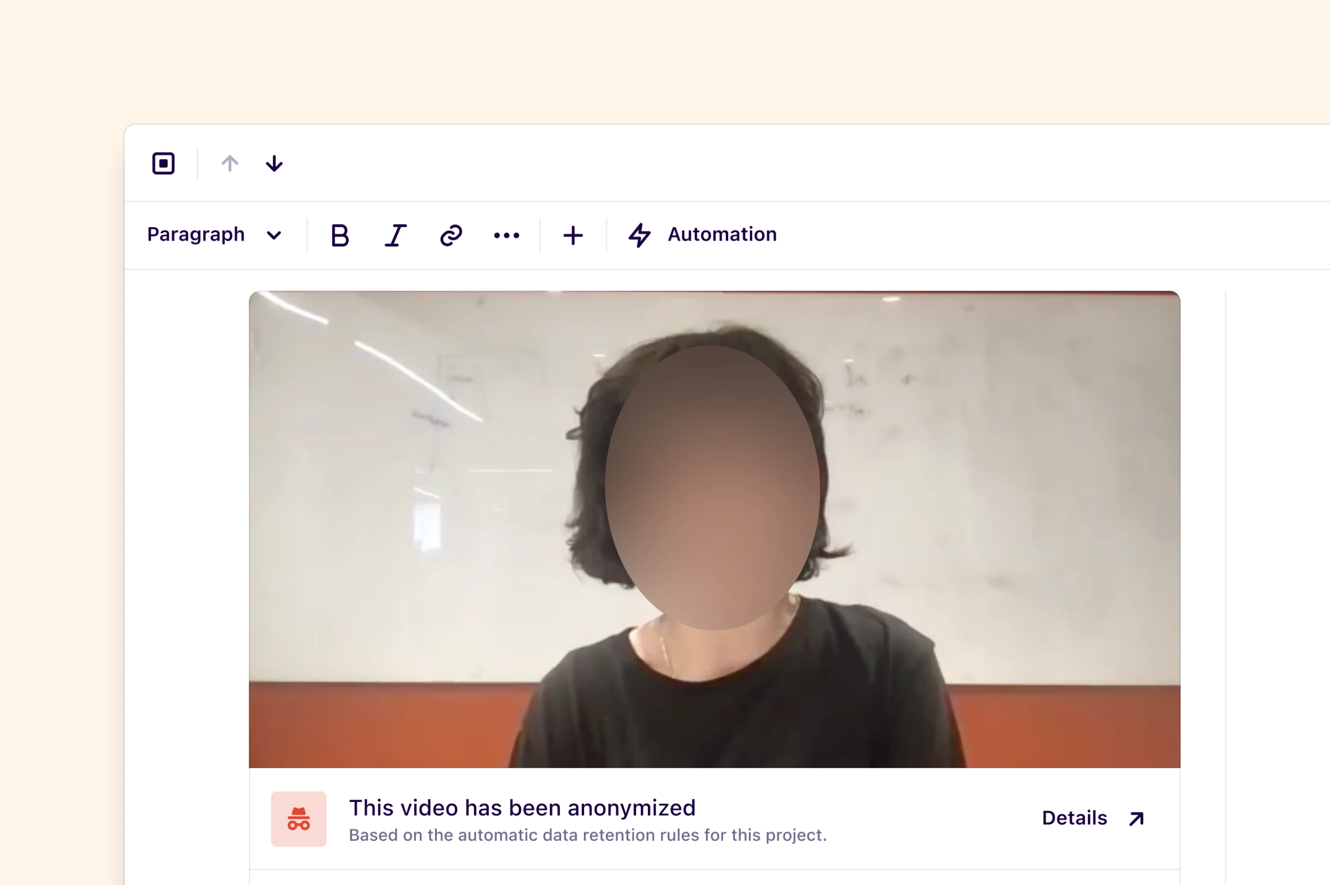Insert new content with the plus icon
The width and height of the screenshot is (1330, 885).
(x=573, y=235)
